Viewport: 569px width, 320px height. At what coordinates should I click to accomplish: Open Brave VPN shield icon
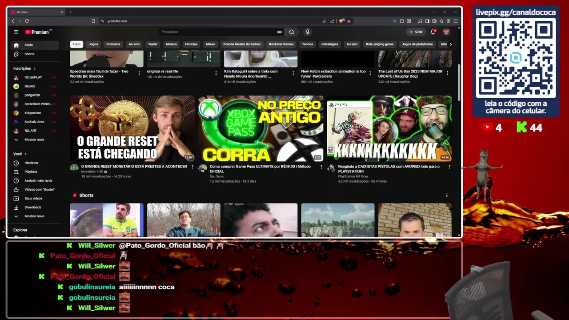449,21
